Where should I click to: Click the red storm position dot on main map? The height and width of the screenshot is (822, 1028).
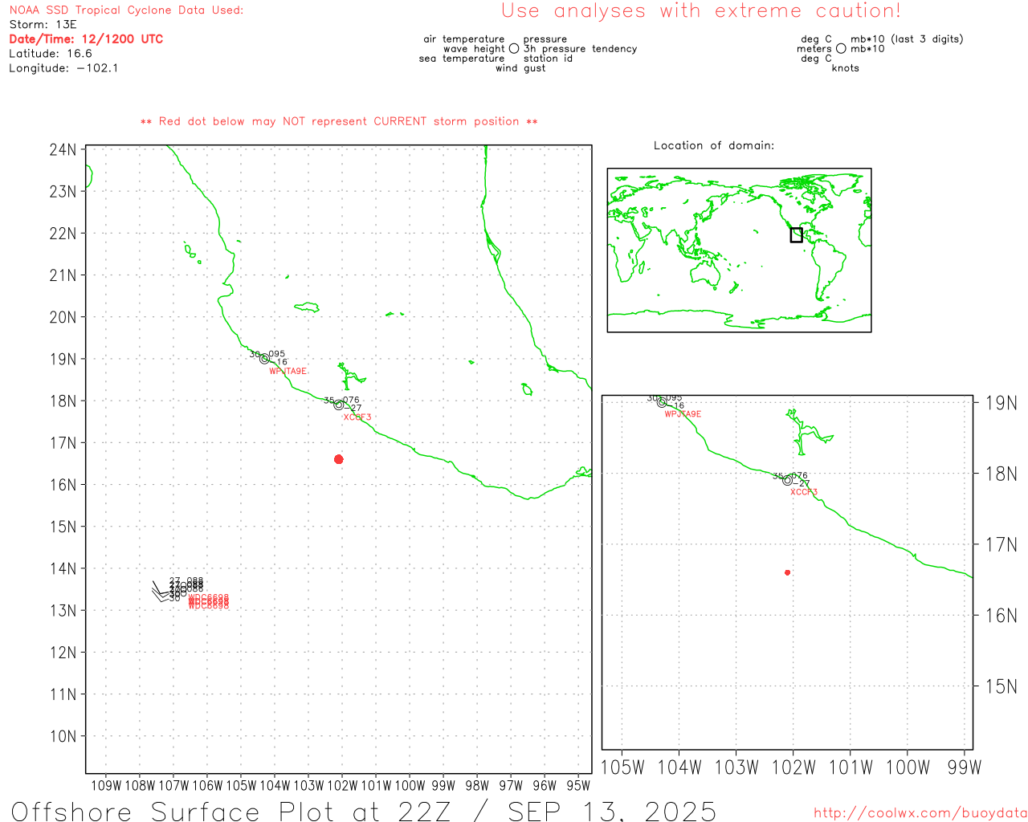pyautogui.click(x=338, y=459)
